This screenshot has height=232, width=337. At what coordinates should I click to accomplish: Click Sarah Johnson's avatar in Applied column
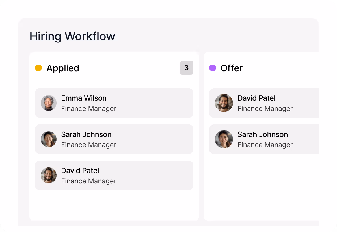49,139
